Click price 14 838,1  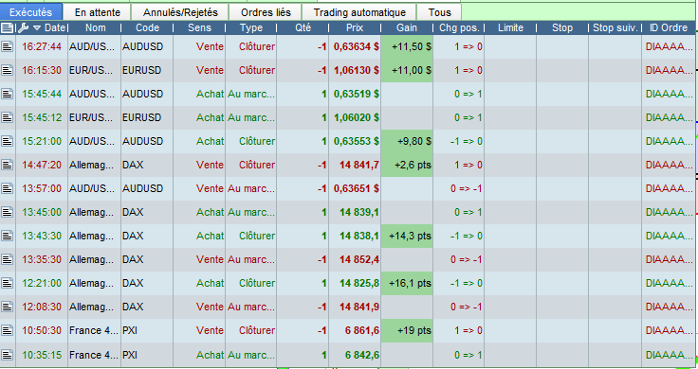pos(359,236)
